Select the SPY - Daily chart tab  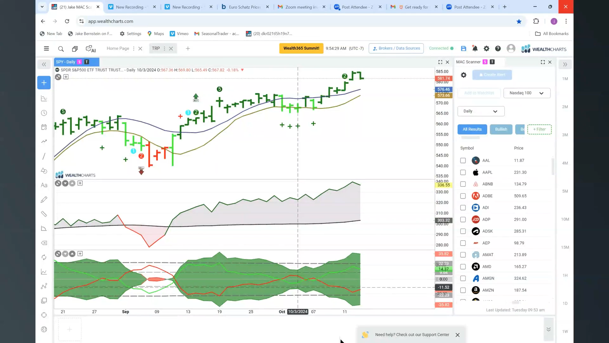click(x=76, y=62)
